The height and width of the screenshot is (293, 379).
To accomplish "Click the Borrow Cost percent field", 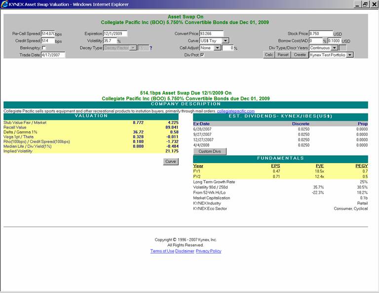I will pos(316,41).
